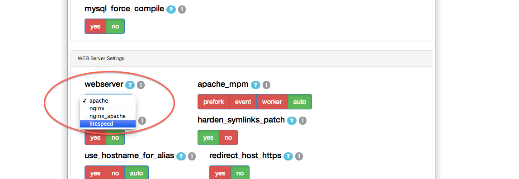Image resolution: width=519 pixels, height=179 pixels.
Task: Open help icon next to apache_mpm
Action: 255,85
